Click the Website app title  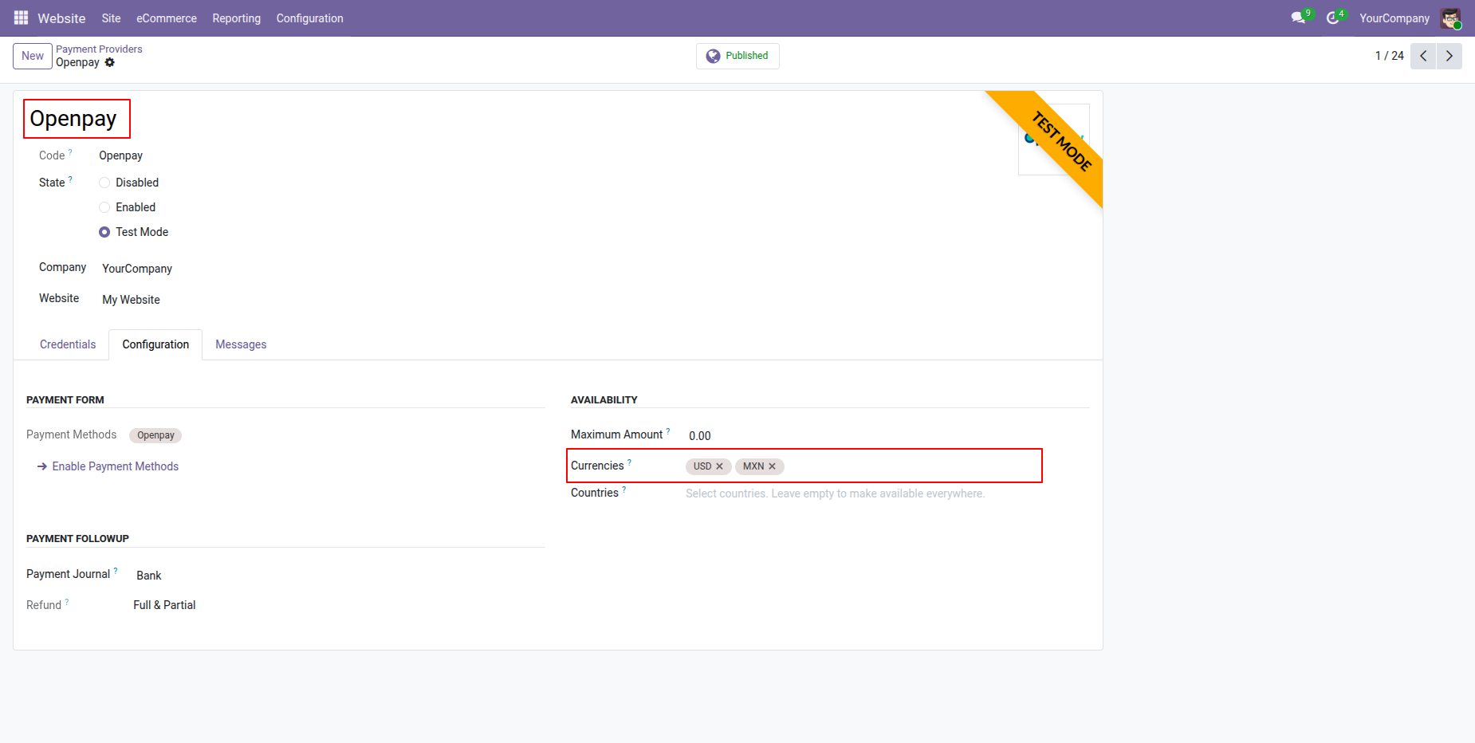tap(61, 18)
